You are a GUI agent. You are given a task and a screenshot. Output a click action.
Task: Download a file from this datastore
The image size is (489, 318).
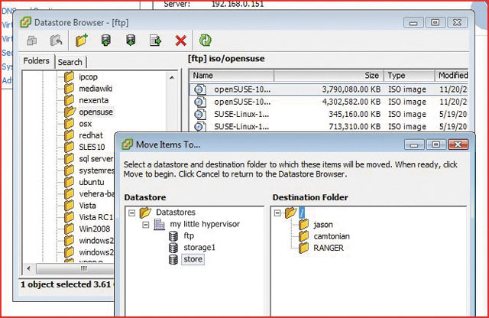coord(131,41)
